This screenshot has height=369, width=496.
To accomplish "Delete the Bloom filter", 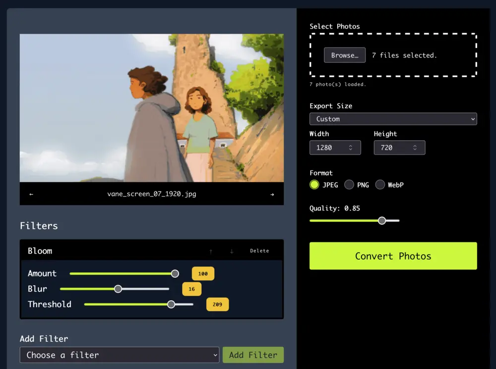I will [259, 251].
